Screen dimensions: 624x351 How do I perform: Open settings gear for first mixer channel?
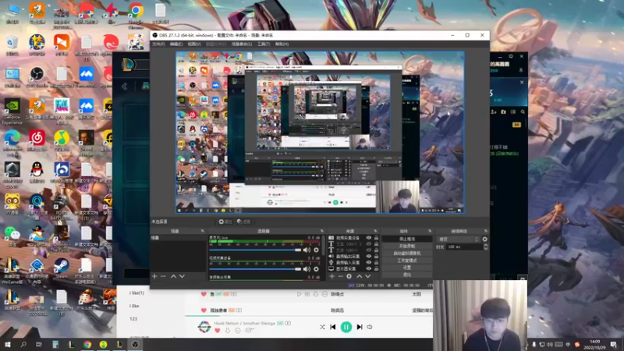click(317, 250)
